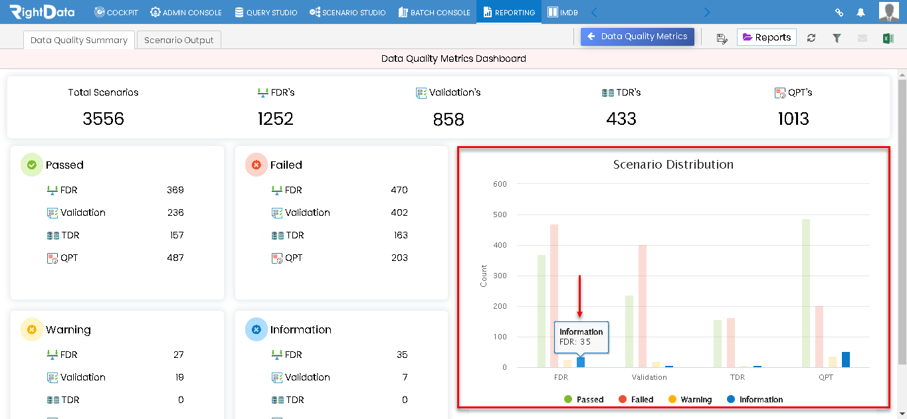Screen dimensions: 907x419
Task: Export the dashboard to Excel
Action: tap(886, 38)
